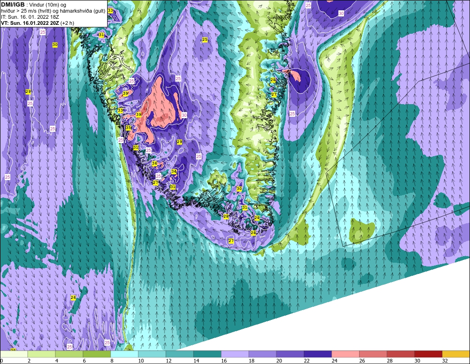Pick the 18–20 m/s purple swatch

click(263, 354)
